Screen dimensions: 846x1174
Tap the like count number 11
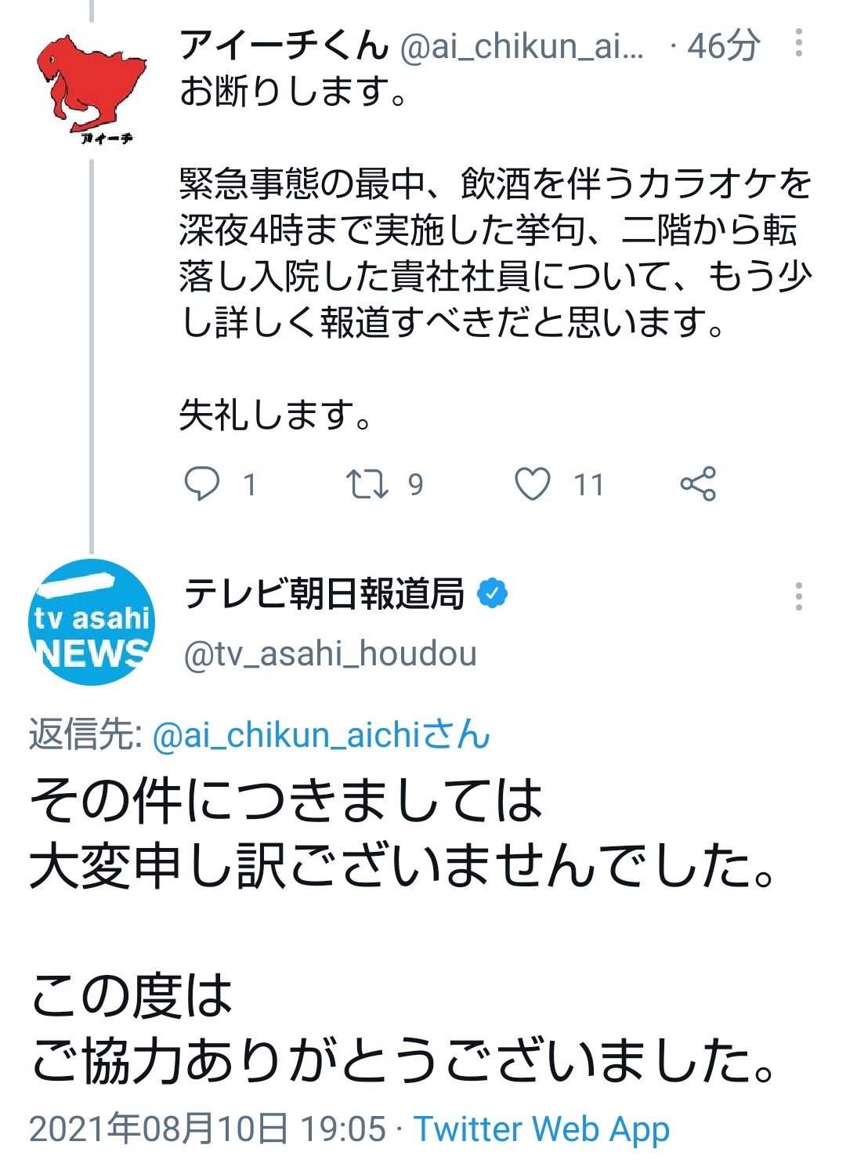pyautogui.click(x=588, y=485)
